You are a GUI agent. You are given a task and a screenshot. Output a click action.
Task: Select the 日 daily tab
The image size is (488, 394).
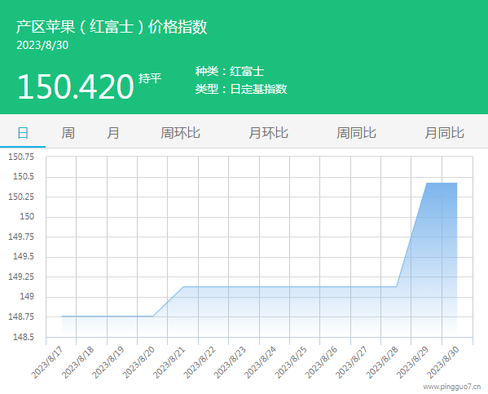click(x=23, y=133)
